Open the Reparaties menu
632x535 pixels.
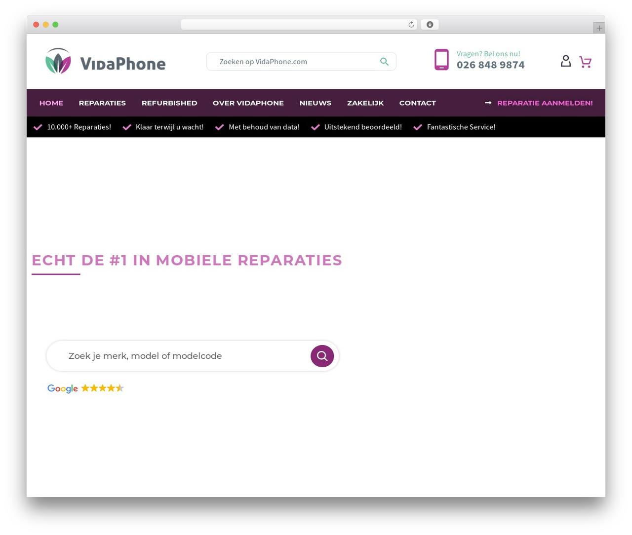point(102,103)
